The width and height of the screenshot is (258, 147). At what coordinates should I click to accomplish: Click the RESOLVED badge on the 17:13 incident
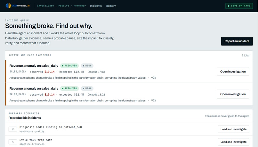pyautogui.click(x=69, y=66)
